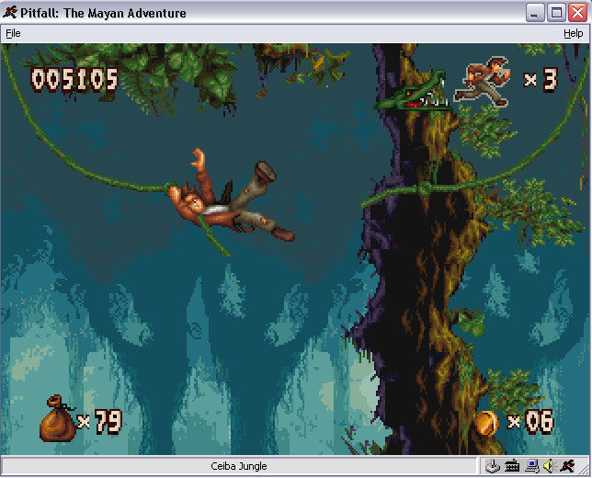Click the keyboard icon in status bar
Viewport: 592px width, 478px height.
(x=512, y=466)
